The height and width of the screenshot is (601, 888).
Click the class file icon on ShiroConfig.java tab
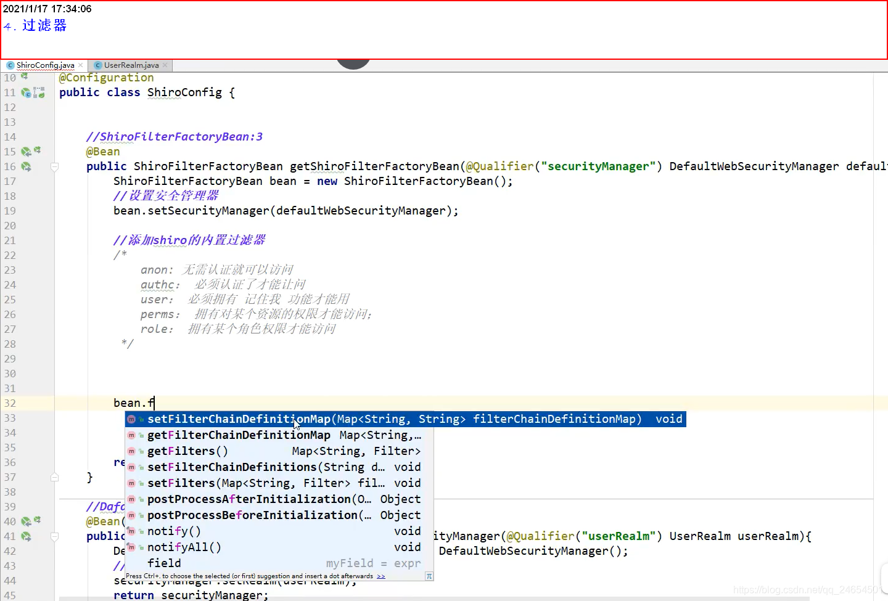point(10,65)
